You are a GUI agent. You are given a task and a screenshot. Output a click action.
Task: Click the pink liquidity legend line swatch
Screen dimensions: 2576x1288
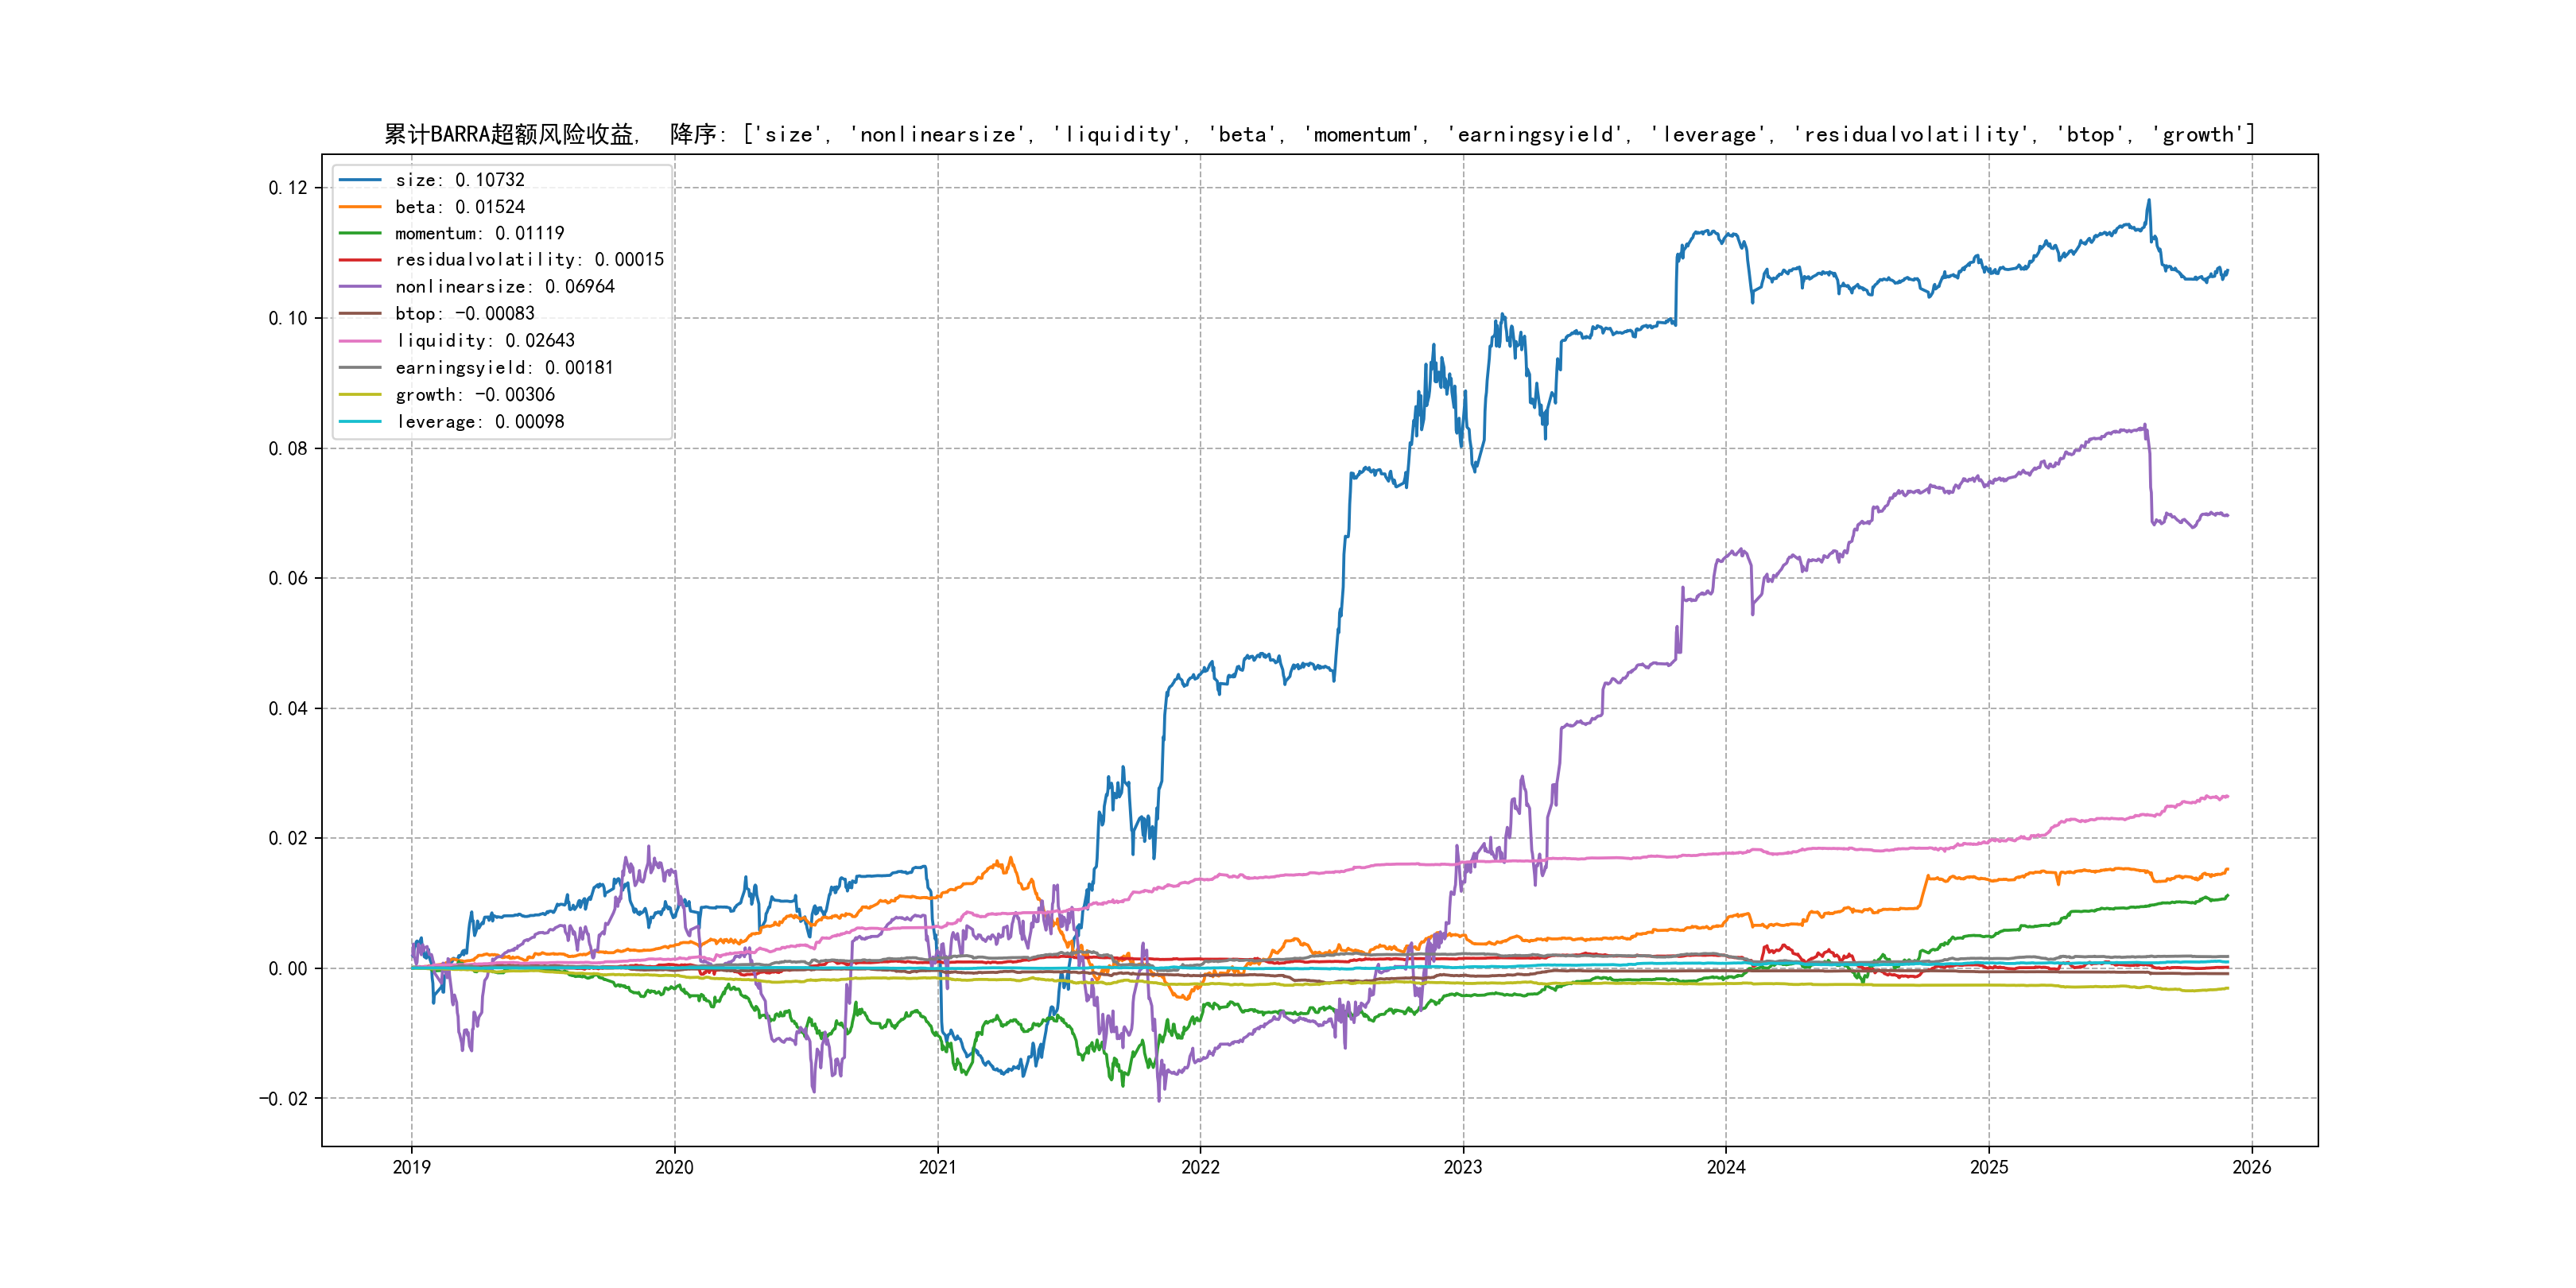360,341
